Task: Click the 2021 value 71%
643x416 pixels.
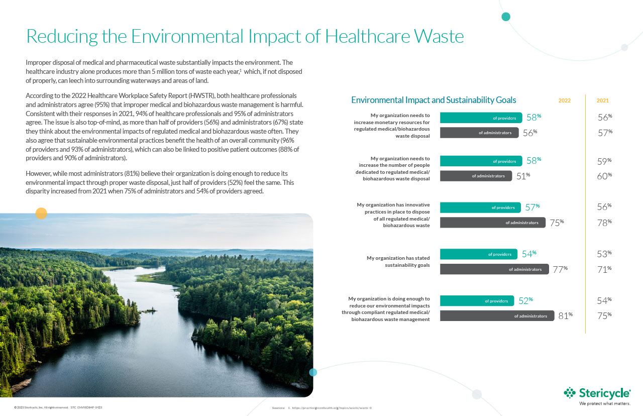Action: 604,269
